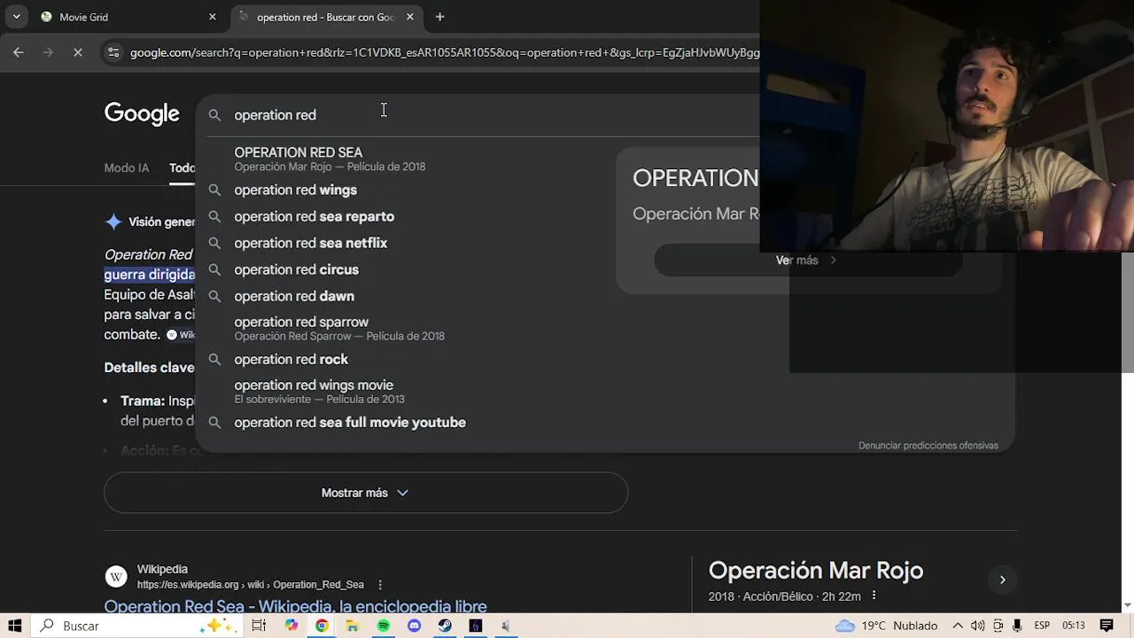This screenshot has width=1134, height=638.
Task: Select the Todo results tab
Action: (x=182, y=167)
